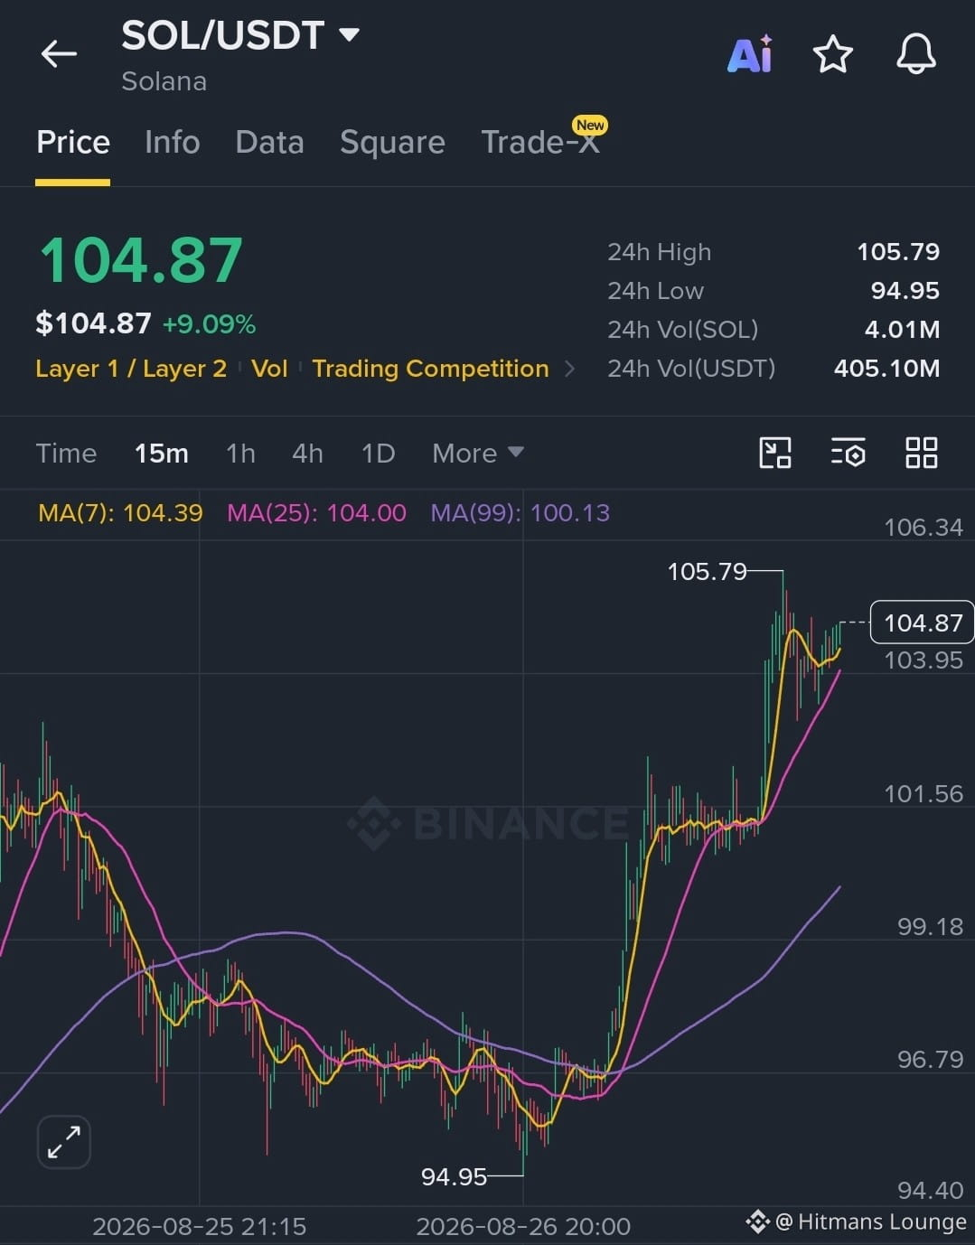
Task: Tap the MA(25): 104.00 indicator label
Action: pyautogui.click(x=316, y=513)
